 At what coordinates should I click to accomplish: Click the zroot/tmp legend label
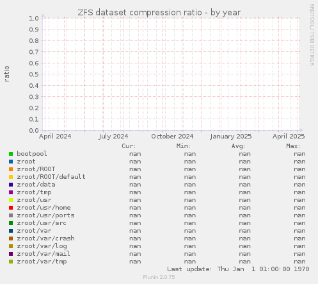tap(34, 192)
